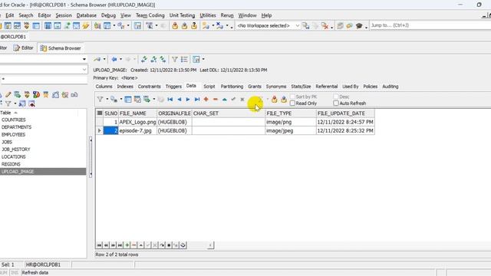The width and height of the screenshot is (491, 276).
Task: Open the Database menu
Action: click(87, 15)
